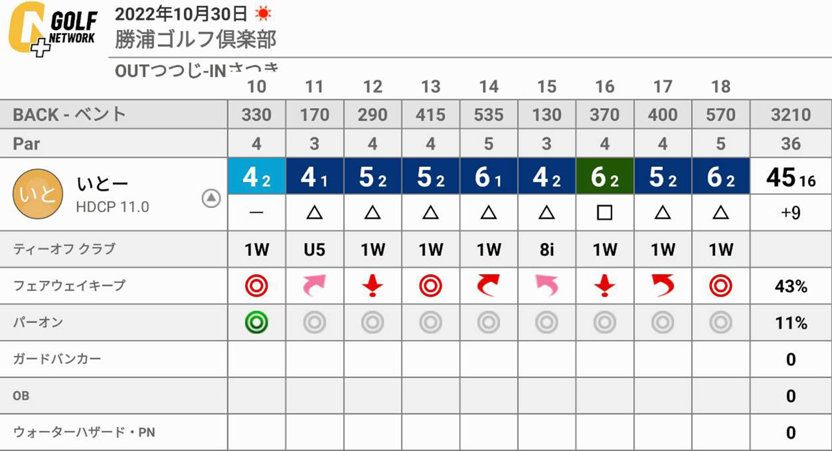Click the red down-arrow fairway icon on hole 12
Screen dimensions: 832x451
(x=372, y=285)
